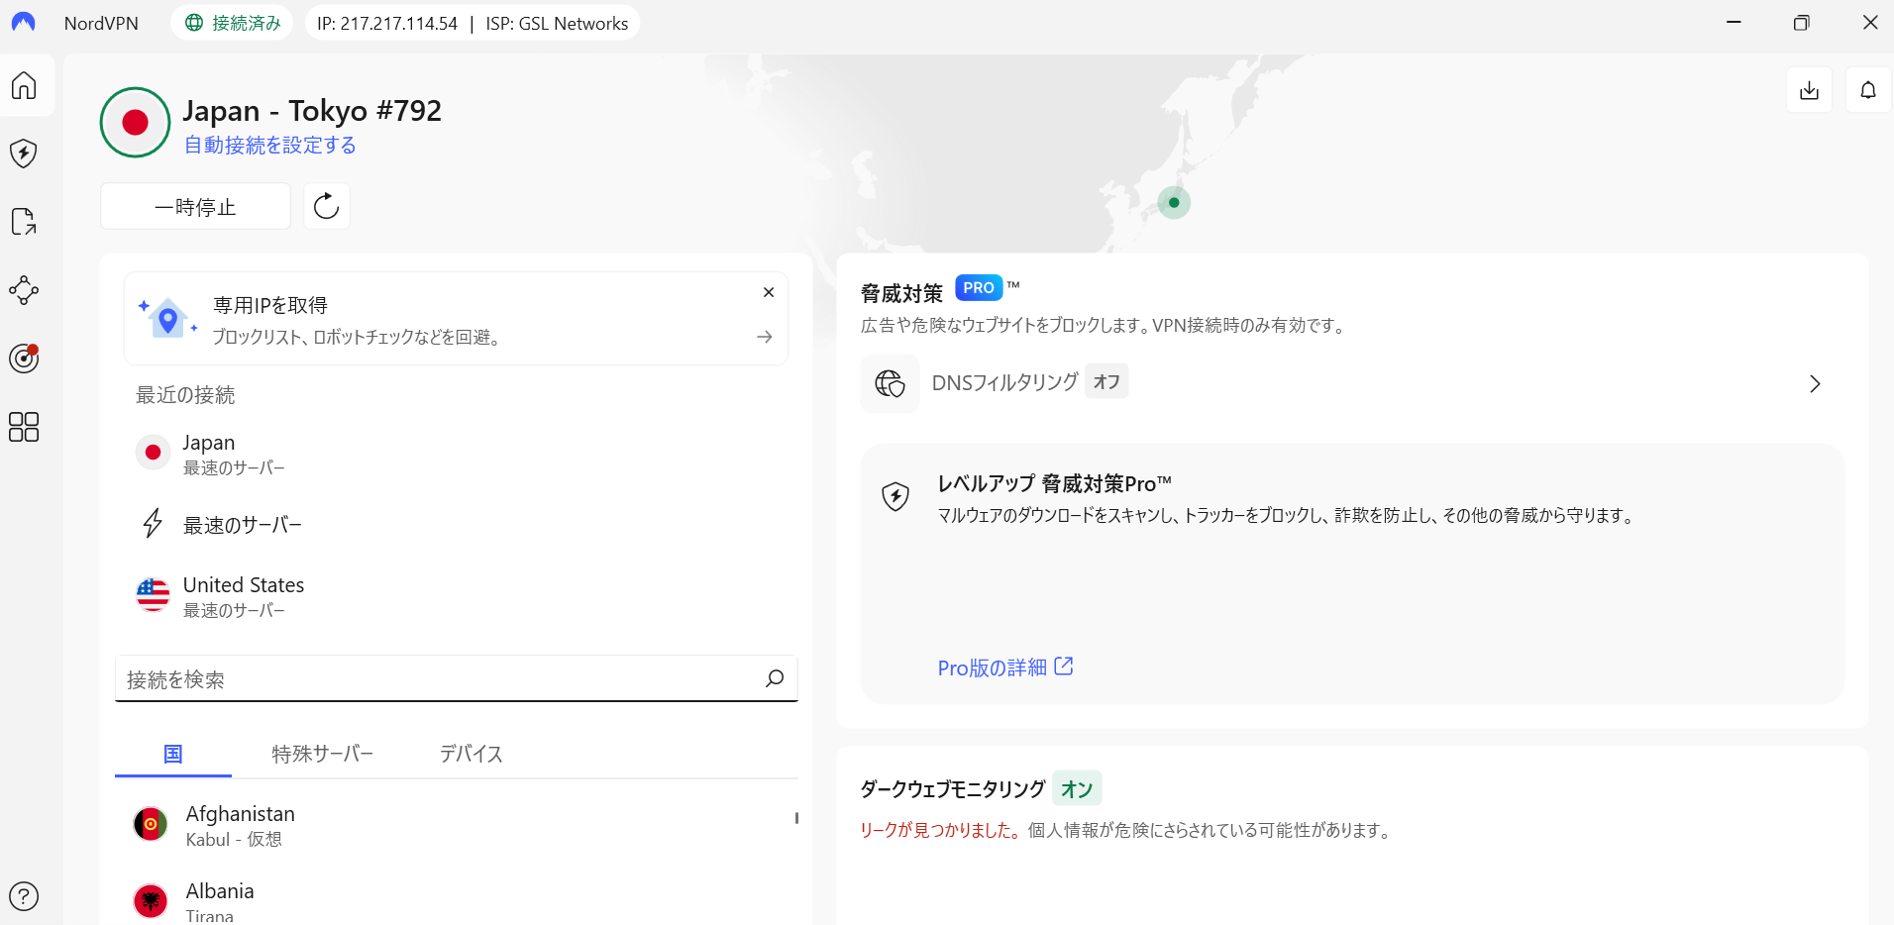Switch to the デバイス tab
Screen dimensions: 1894x925
(471, 755)
